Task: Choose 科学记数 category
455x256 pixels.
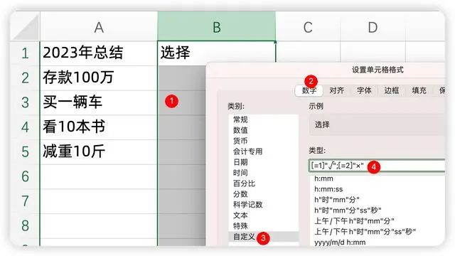Action: coord(264,205)
